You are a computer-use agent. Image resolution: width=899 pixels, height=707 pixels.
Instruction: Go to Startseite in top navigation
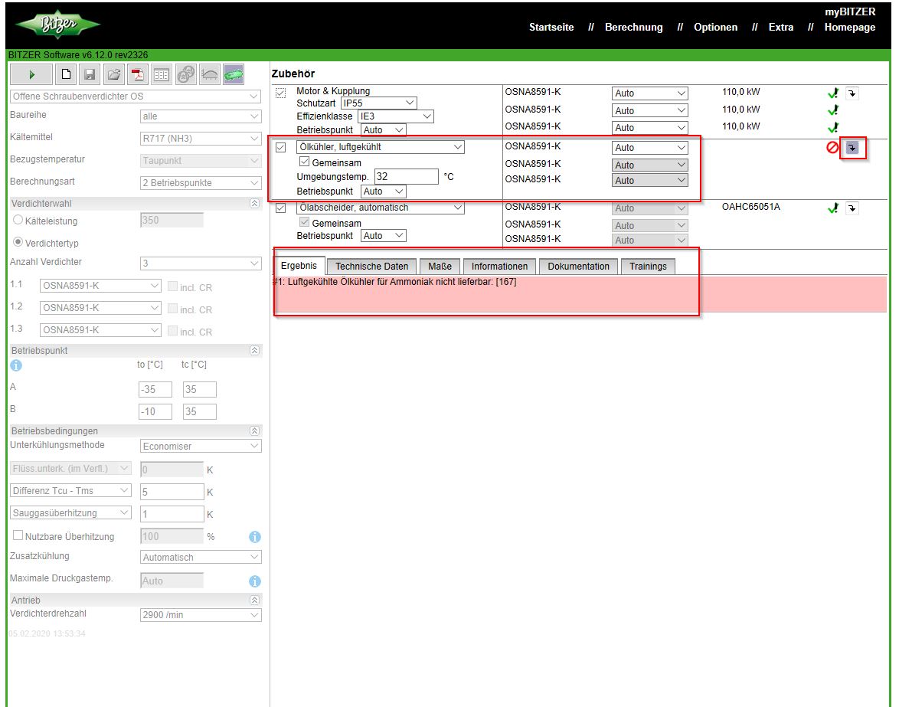551,28
